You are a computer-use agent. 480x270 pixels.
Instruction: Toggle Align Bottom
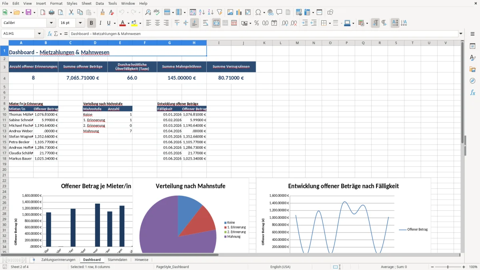tap(194, 23)
